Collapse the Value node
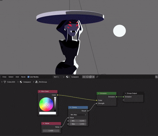This screenshot has height=136, width=158. click(43, 123)
